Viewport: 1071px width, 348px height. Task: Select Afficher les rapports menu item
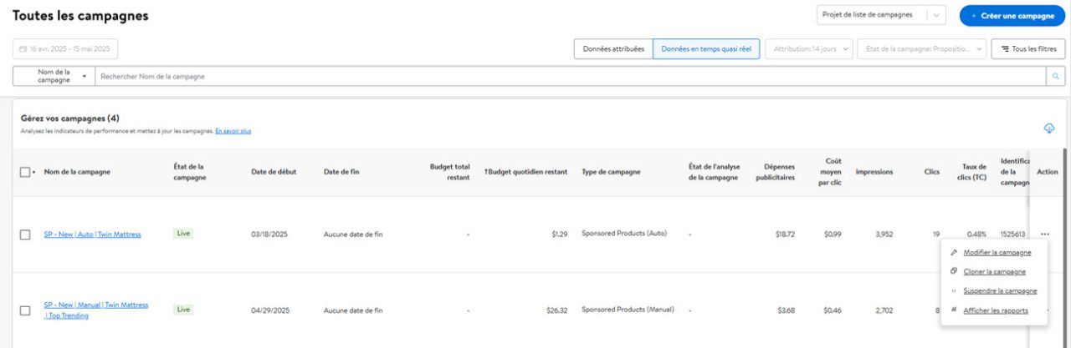pyautogui.click(x=995, y=310)
